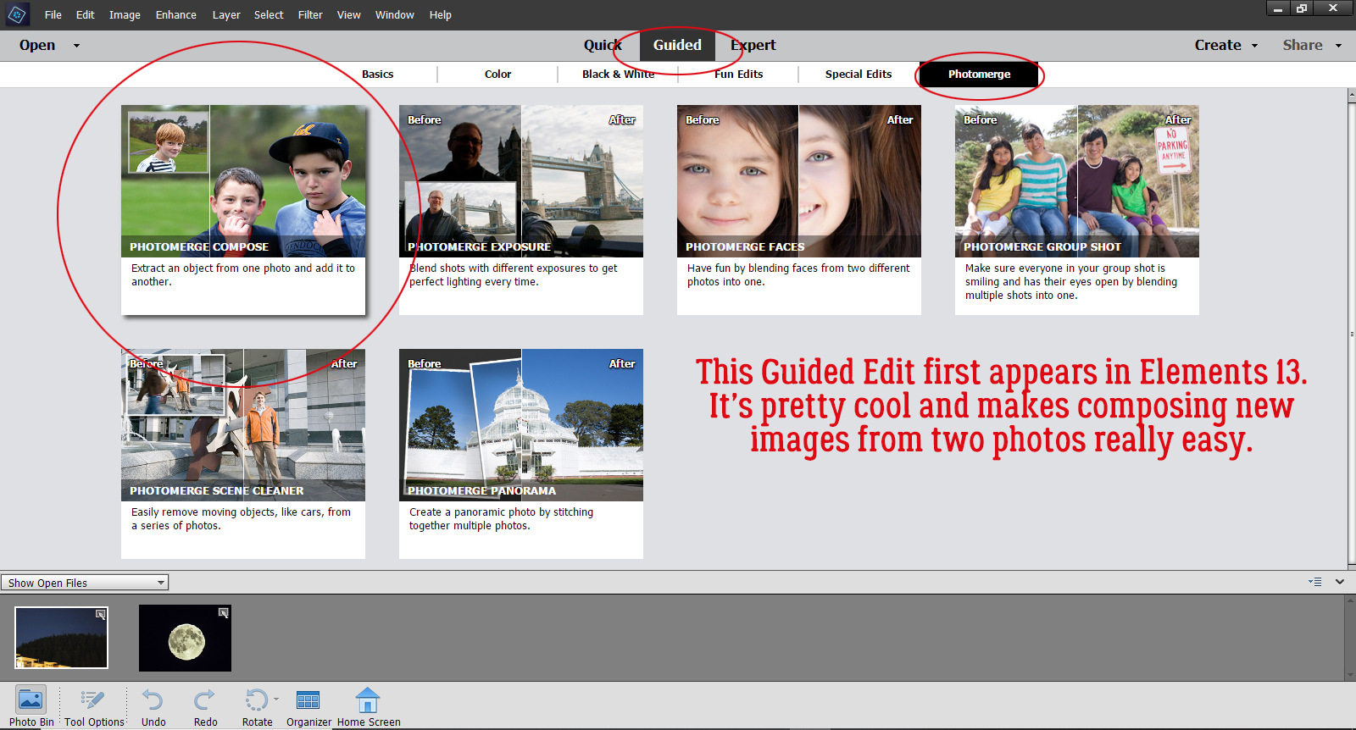Select the Black & White category tab
Viewport: 1356px width, 730px height.
click(618, 75)
